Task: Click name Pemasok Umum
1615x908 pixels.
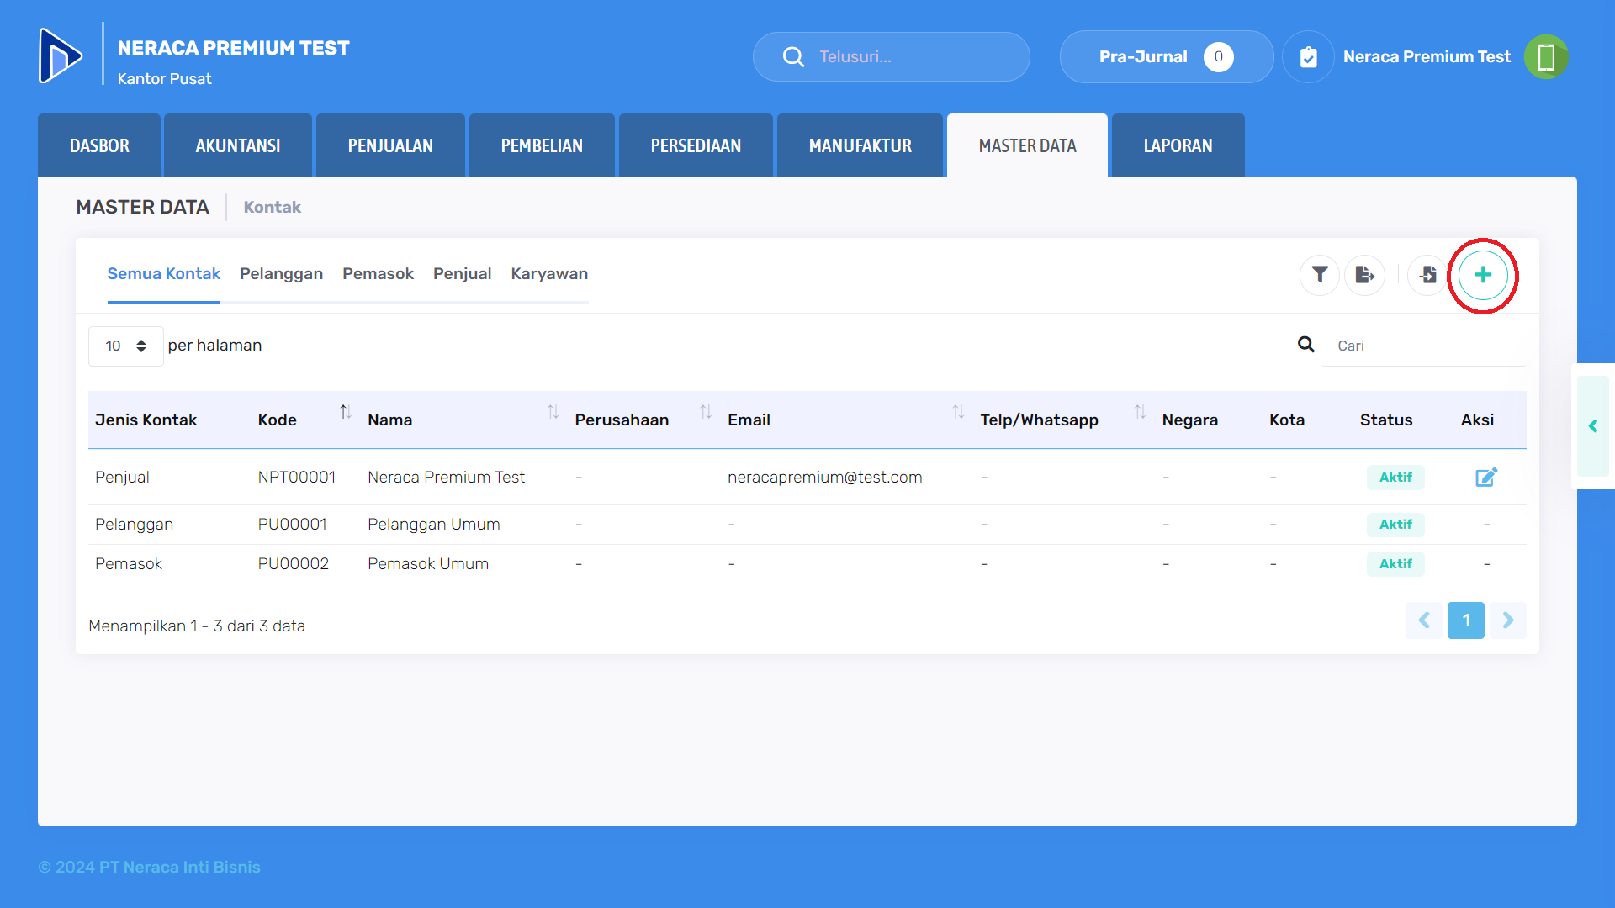Action: pos(428,563)
